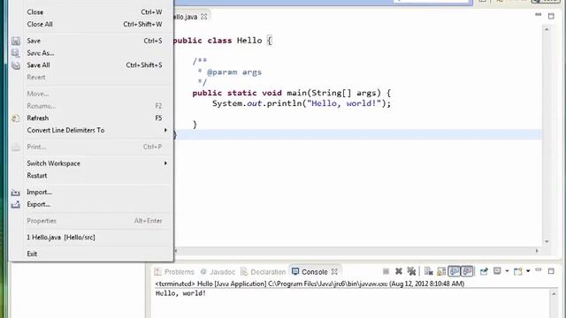Image resolution: width=566 pixels, height=318 pixels.
Task: Choose Properties menu item
Action: (90, 221)
